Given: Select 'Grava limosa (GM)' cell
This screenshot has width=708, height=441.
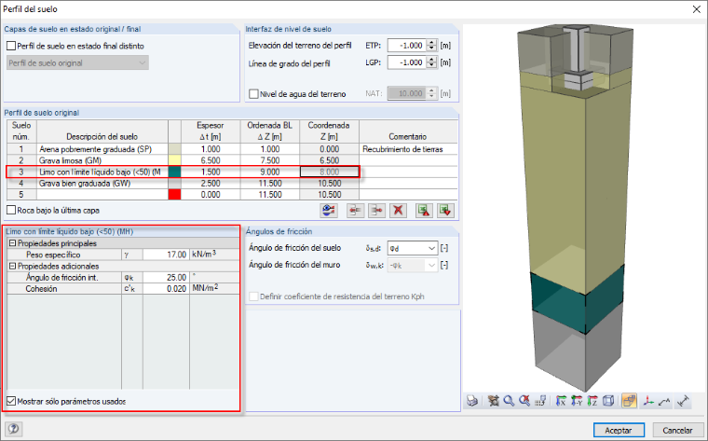Looking at the screenshot, I should point(102,160).
